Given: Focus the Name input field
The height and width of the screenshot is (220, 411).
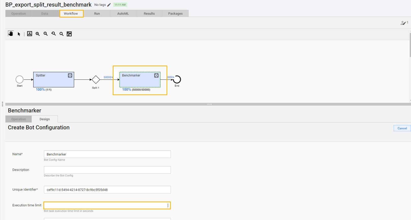Looking at the screenshot, I should click(x=107, y=154).
